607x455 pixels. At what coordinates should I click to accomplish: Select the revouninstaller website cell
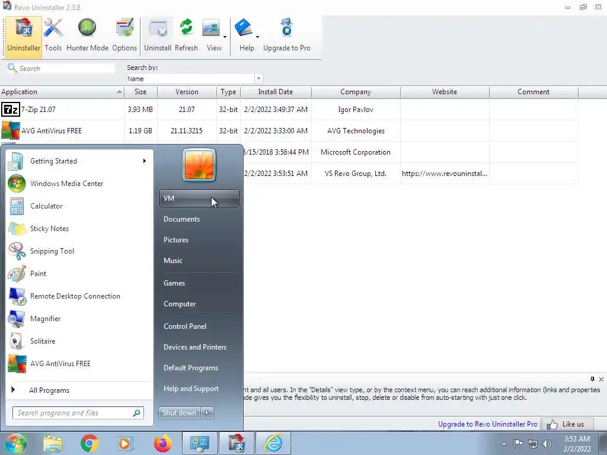(x=445, y=174)
